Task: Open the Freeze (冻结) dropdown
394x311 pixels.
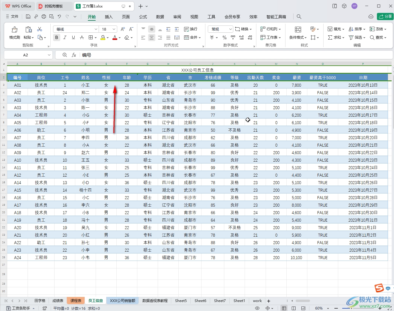Action: (x=378, y=29)
